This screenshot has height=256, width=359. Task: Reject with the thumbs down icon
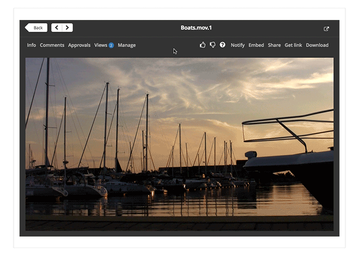tap(213, 45)
